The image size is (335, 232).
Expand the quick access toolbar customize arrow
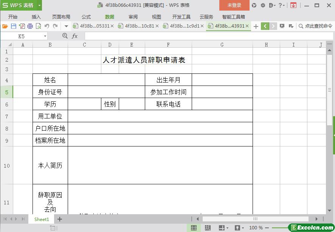point(66,26)
